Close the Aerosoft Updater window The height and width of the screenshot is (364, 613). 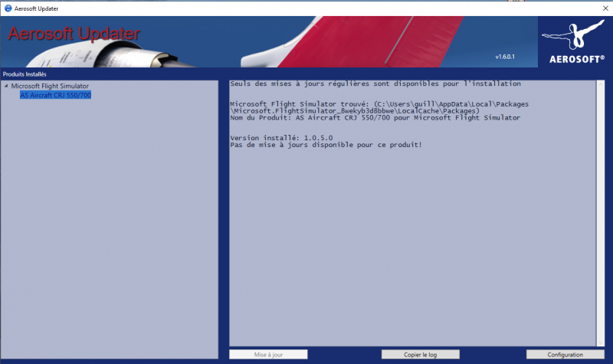click(605, 8)
